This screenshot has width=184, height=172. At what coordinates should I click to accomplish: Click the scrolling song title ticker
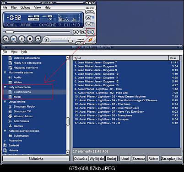click(43, 25)
